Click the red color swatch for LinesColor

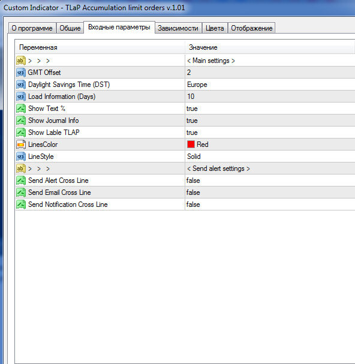tap(191, 145)
